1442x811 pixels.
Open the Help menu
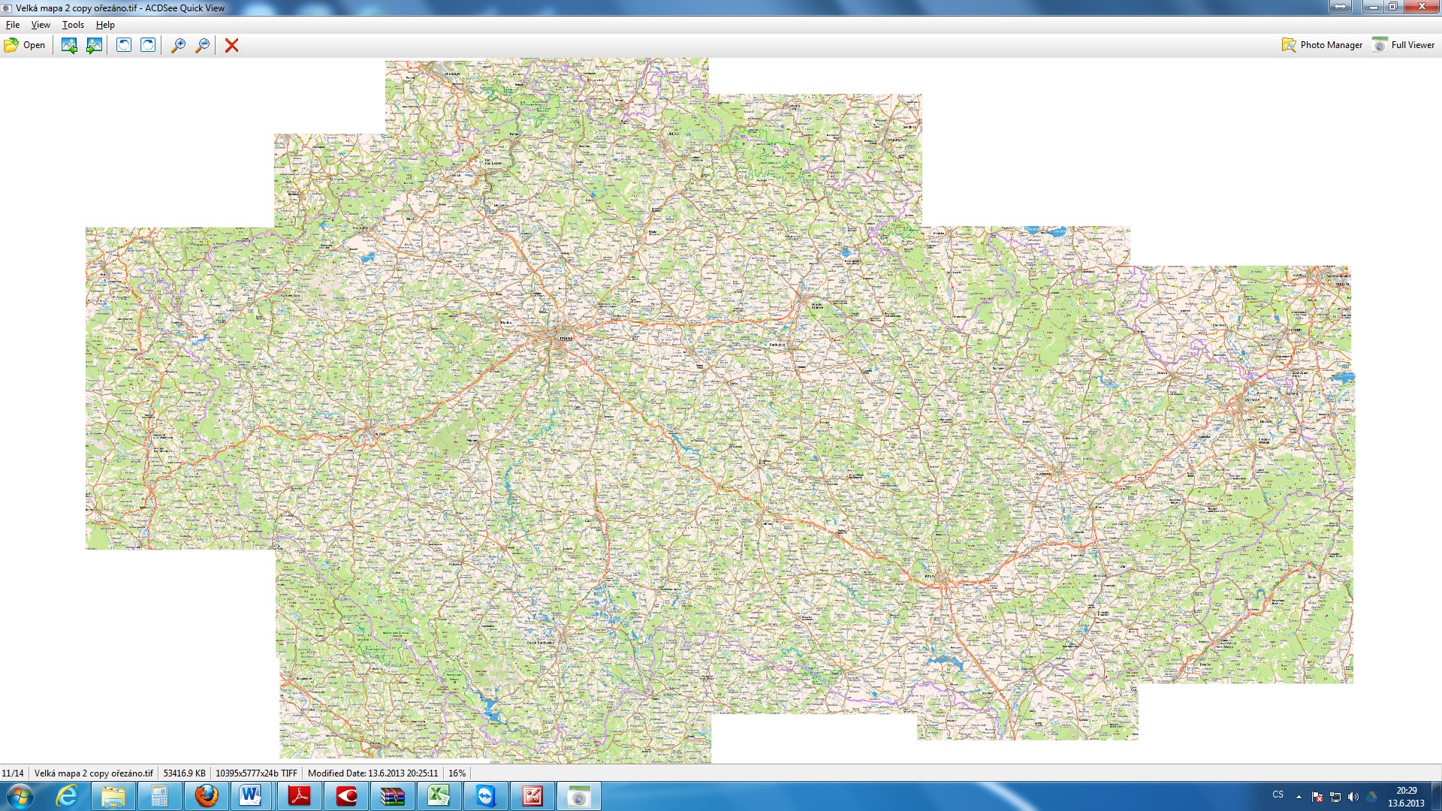tap(105, 25)
